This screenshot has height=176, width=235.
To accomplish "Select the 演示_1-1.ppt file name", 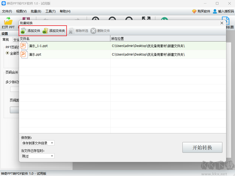I will pyautogui.click(x=38, y=46).
